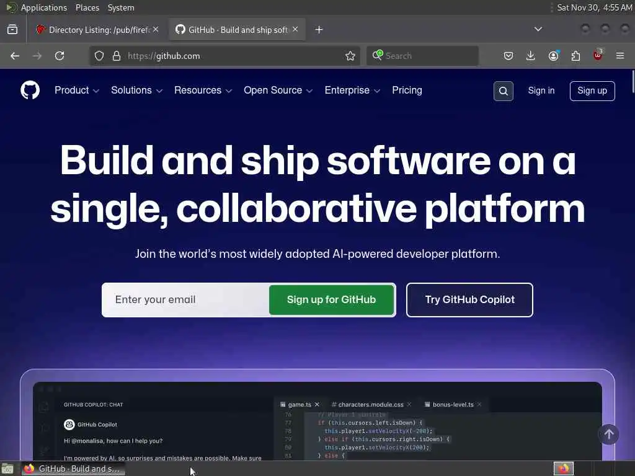The height and width of the screenshot is (476, 635).
Task: Click the date and time clock
Action: [595, 7]
